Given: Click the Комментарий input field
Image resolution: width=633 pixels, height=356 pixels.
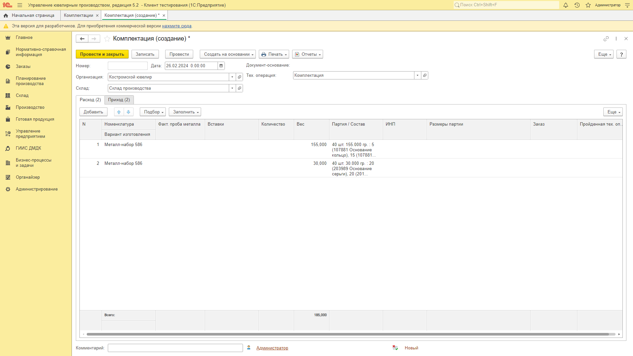Looking at the screenshot, I should click(x=175, y=348).
